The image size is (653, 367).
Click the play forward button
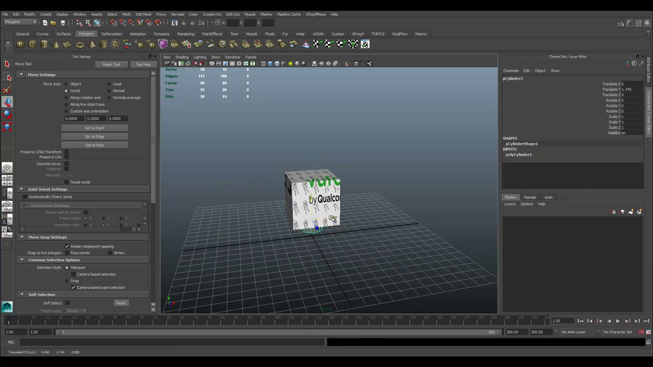click(x=618, y=321)
